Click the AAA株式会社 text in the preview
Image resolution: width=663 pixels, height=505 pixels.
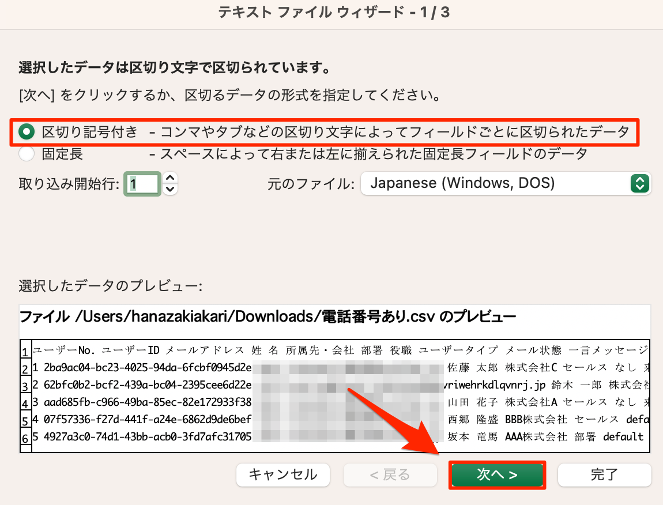click(536, 437)
